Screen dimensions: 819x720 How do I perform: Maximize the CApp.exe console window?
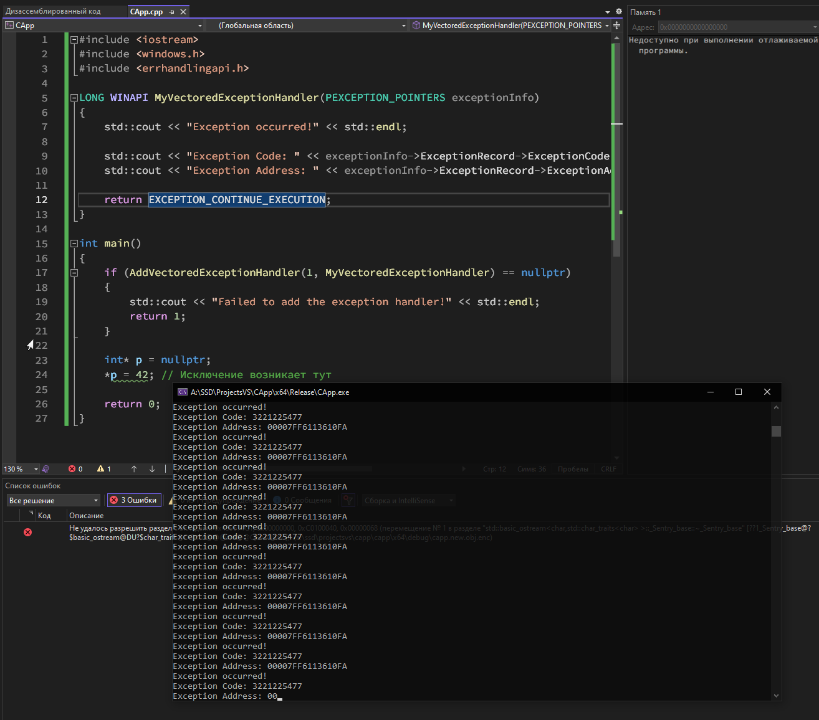click(x=739, y=392)
